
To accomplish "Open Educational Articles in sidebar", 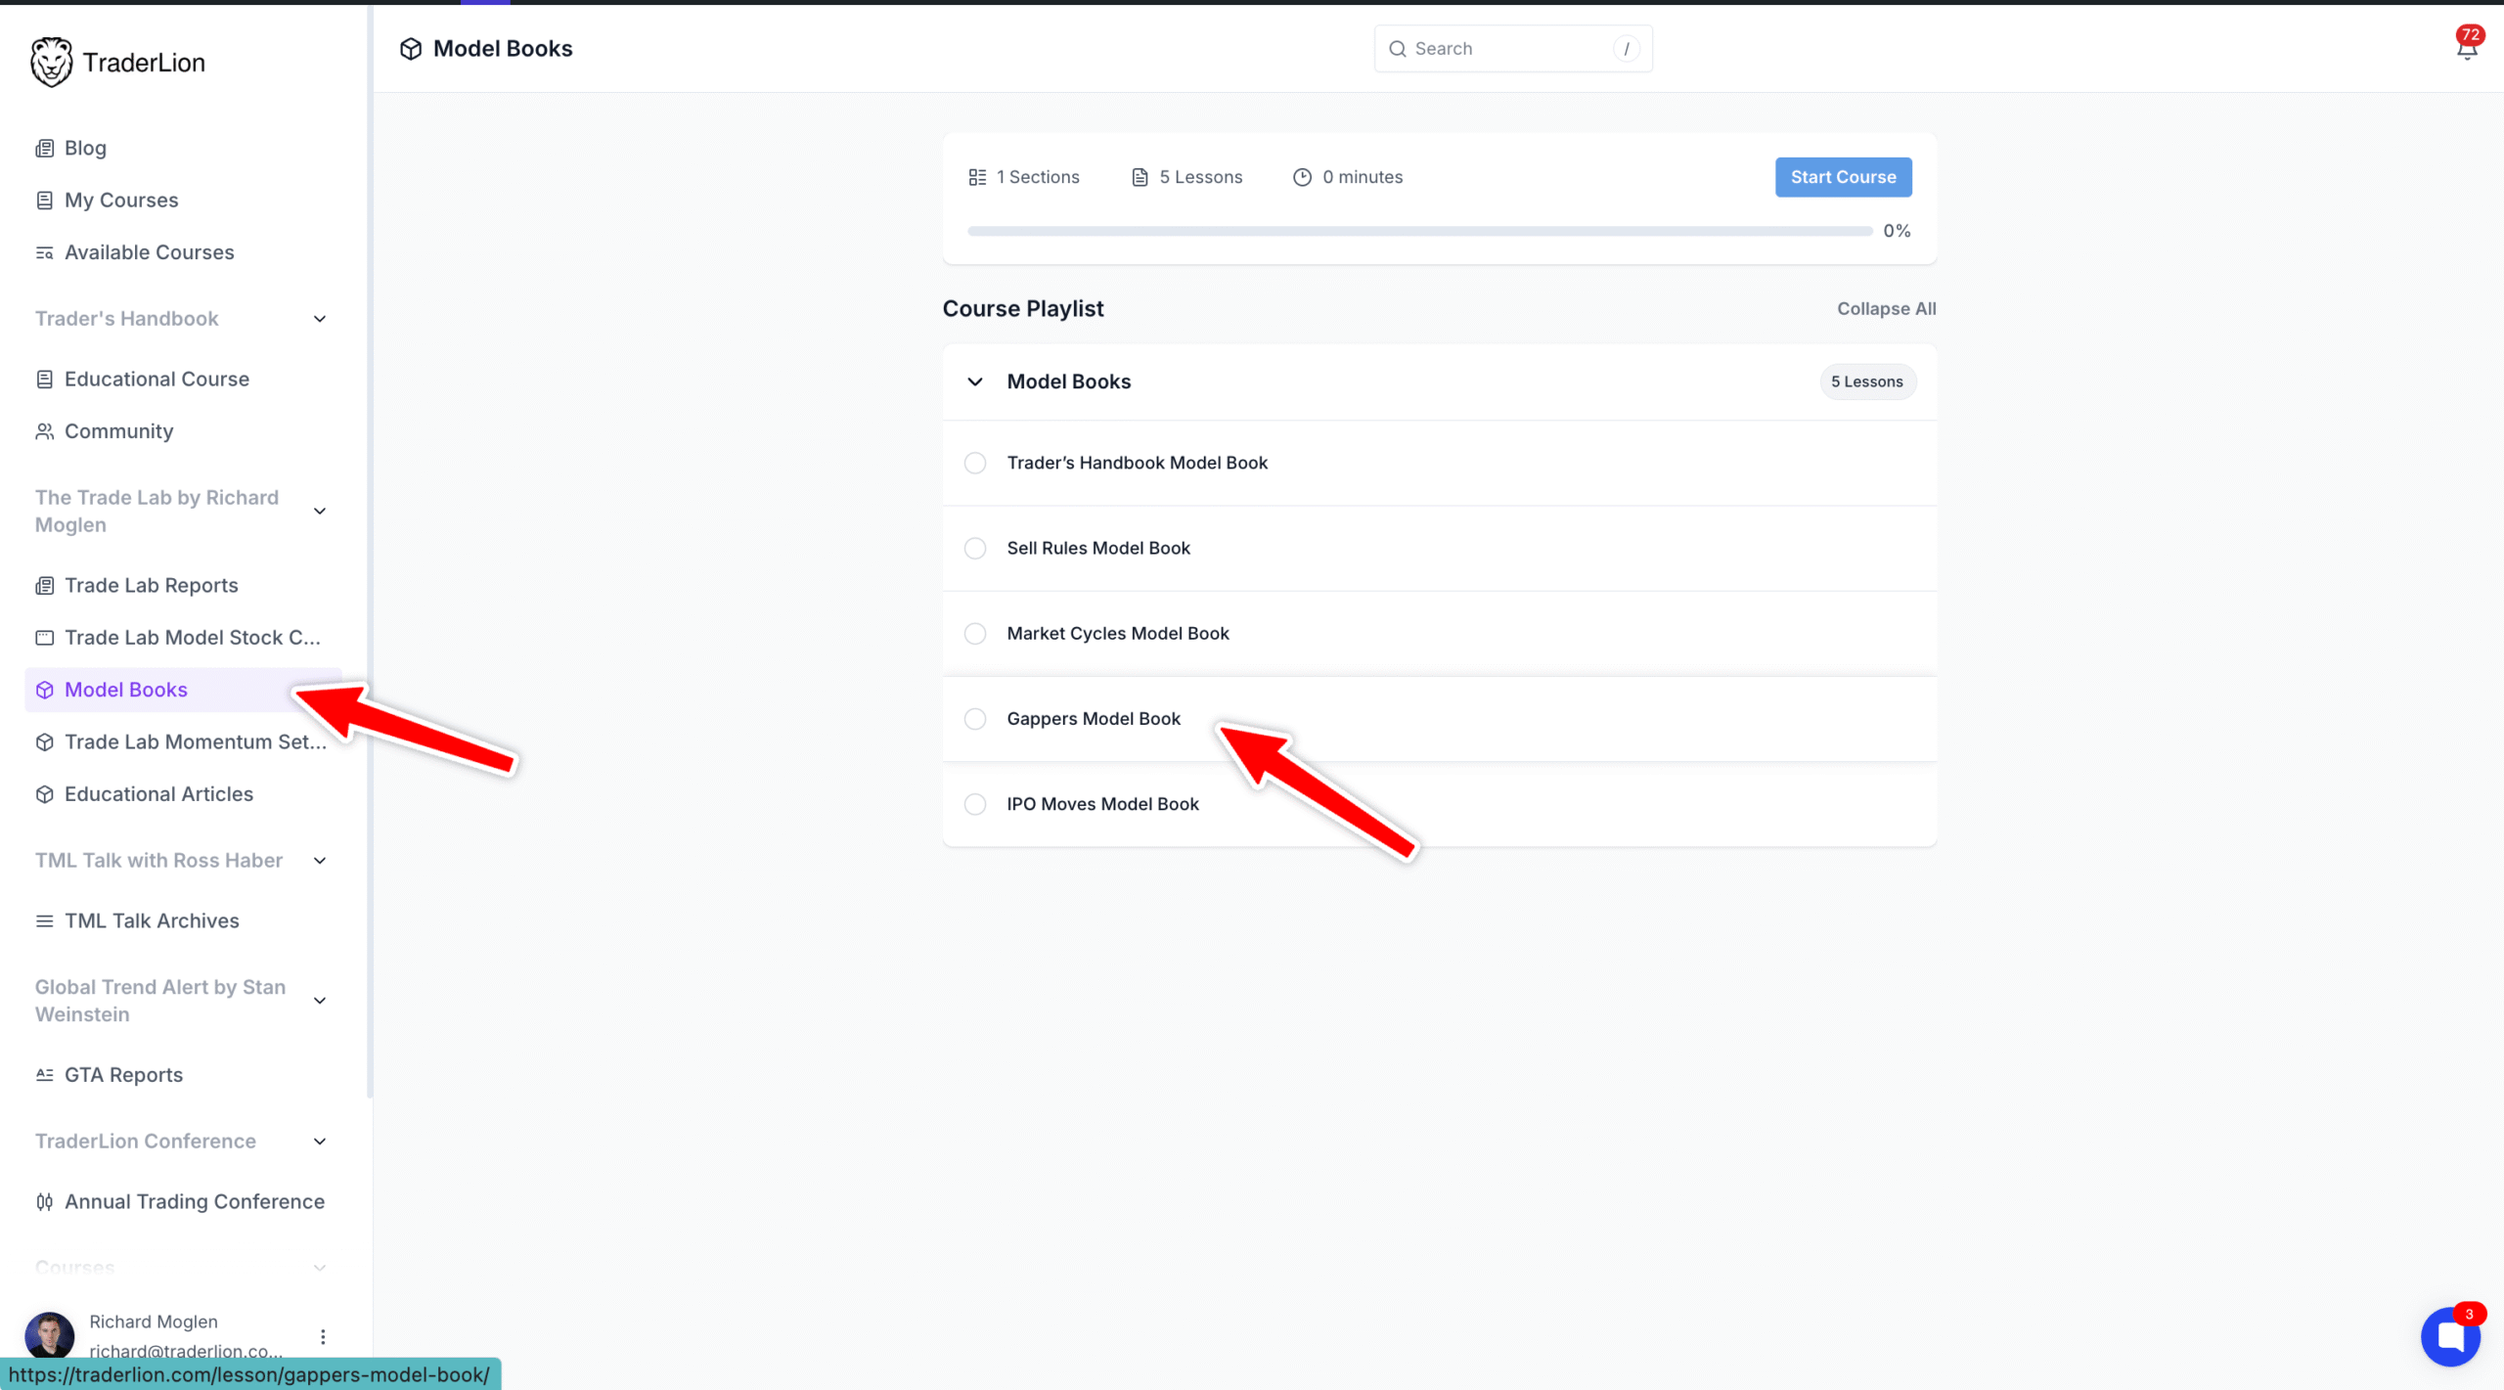I will 158,794.
